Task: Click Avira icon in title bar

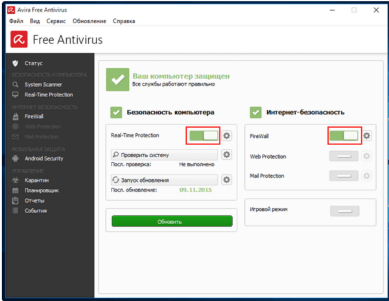Action: (11, 10)
